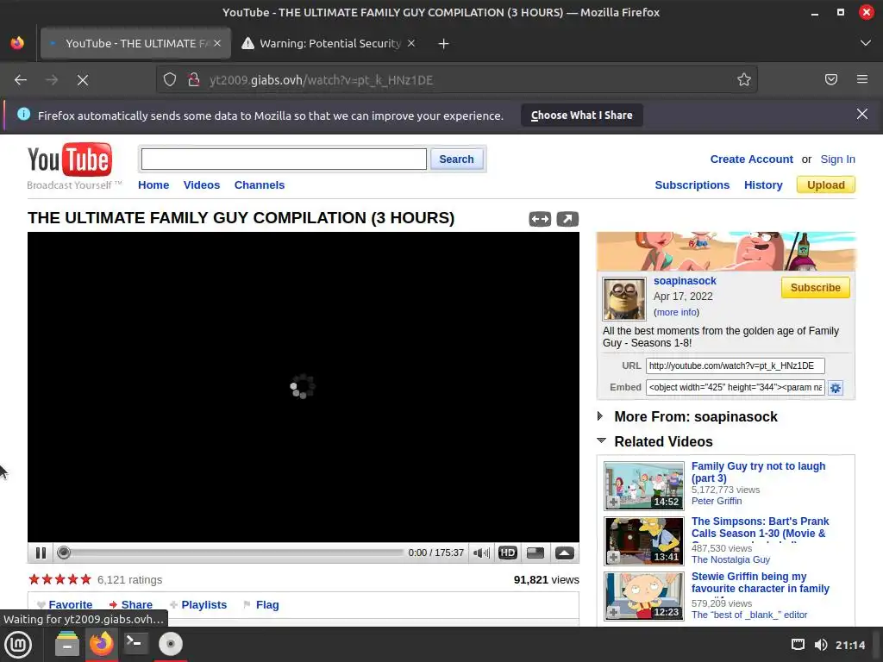Rate the video five stars

(x=85, y=579)
